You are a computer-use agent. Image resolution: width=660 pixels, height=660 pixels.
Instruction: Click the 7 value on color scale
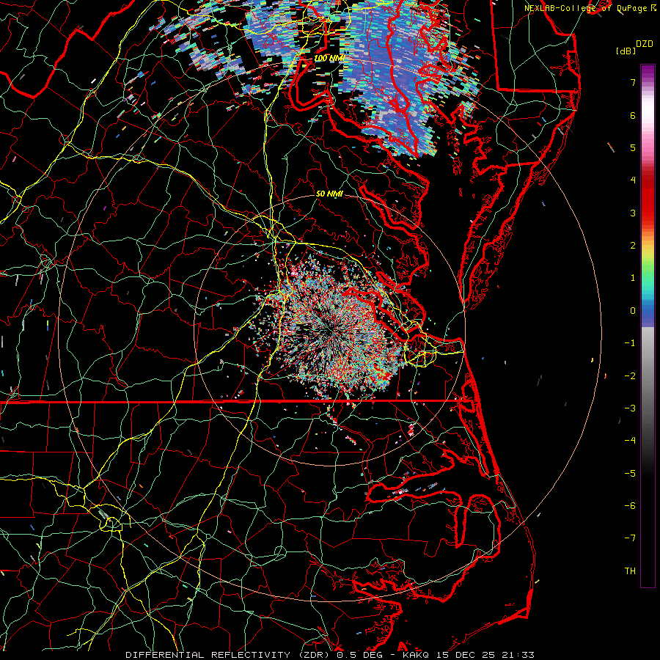point(633,82)
